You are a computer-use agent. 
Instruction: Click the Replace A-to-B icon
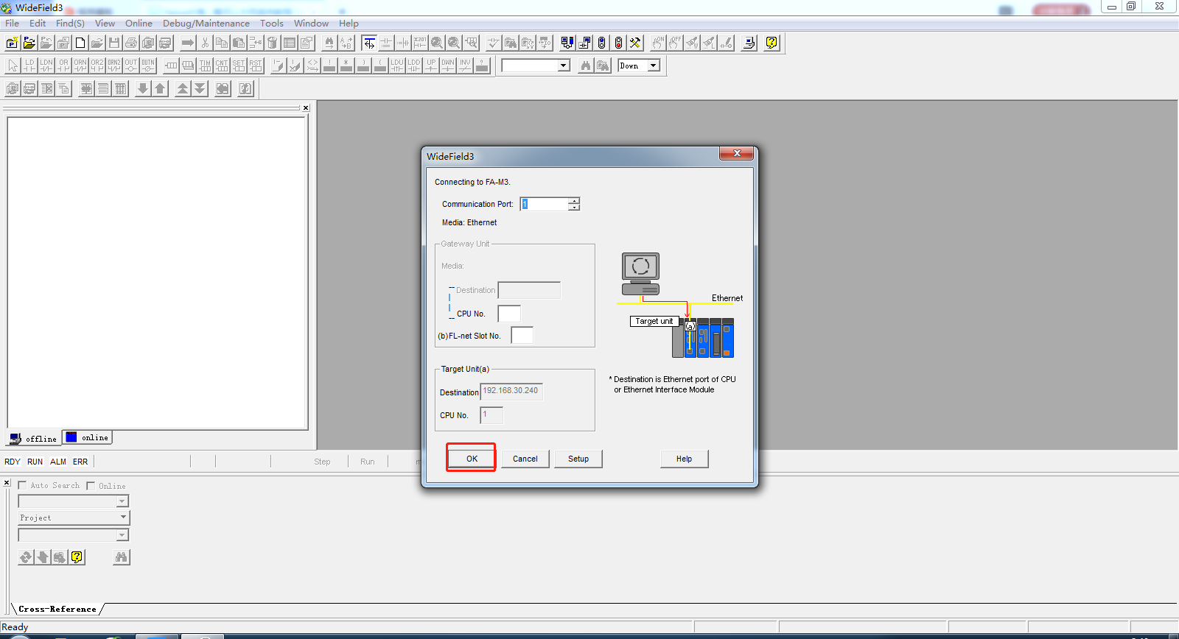pyautogui.click(x=346, y=43)
